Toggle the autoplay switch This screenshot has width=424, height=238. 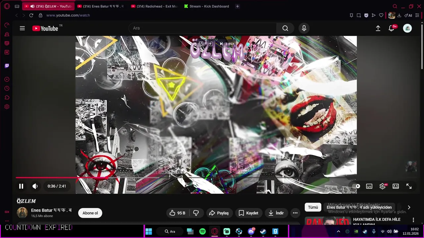(356, 186)
